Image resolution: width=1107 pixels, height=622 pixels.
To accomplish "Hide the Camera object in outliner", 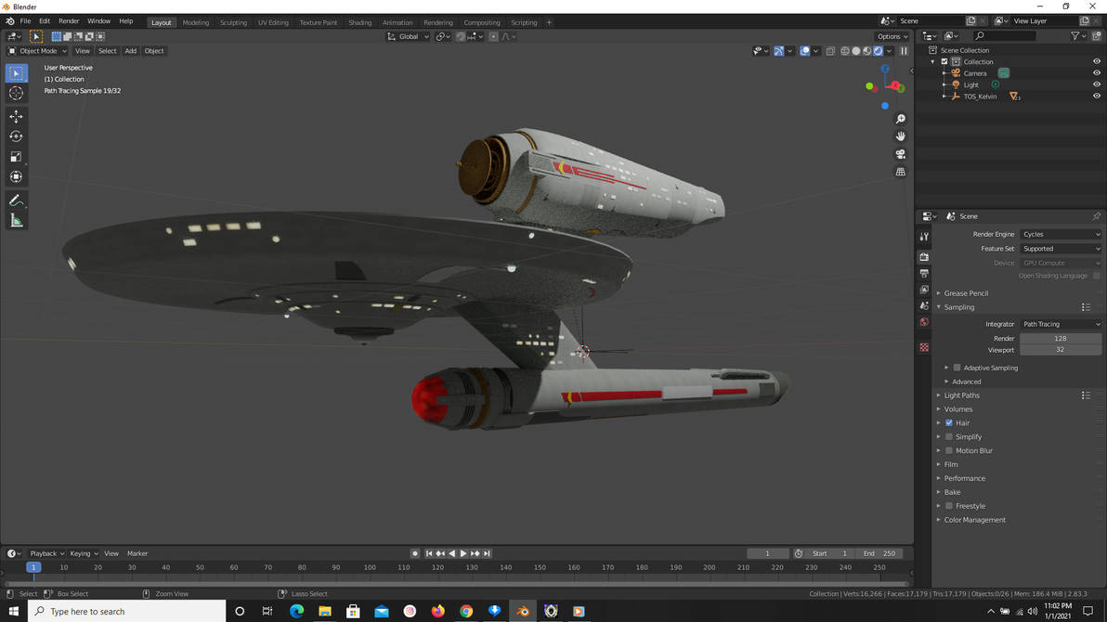I will point(1097,73).
